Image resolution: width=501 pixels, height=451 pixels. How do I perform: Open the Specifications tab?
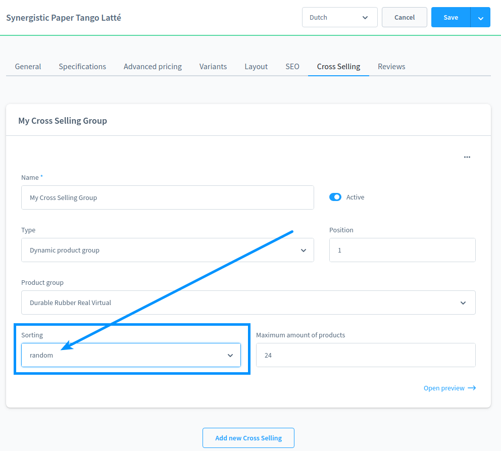coord(82,67)
